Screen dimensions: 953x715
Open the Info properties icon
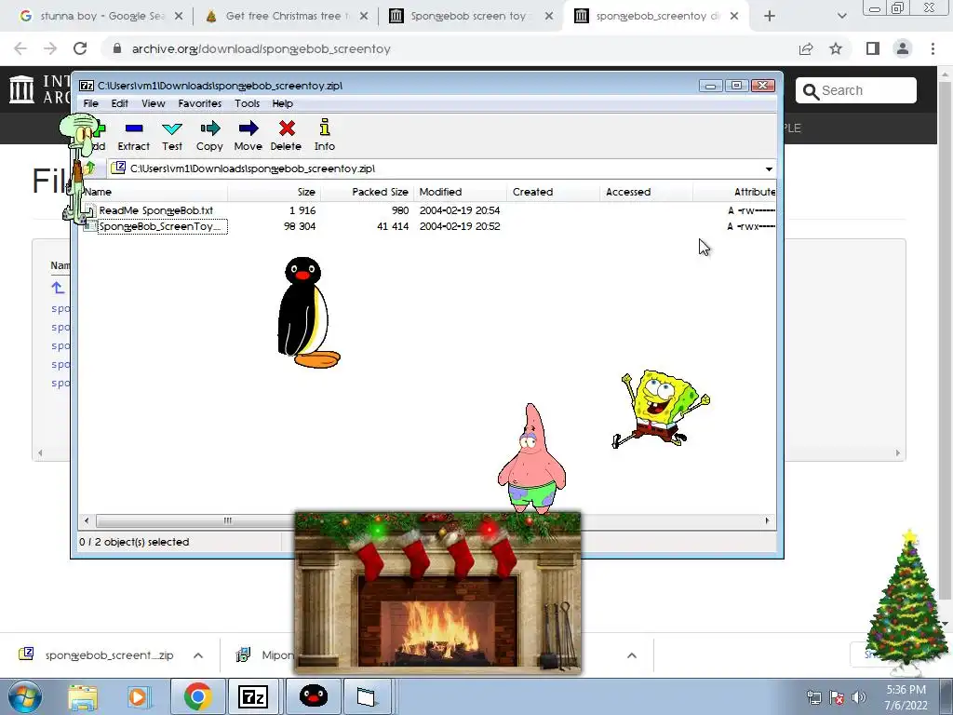[325, 136]
